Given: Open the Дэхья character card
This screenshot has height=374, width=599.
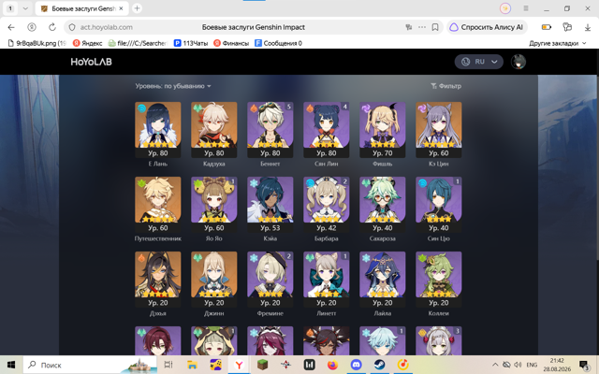Looking at the screenshot, I should [158, 280].
